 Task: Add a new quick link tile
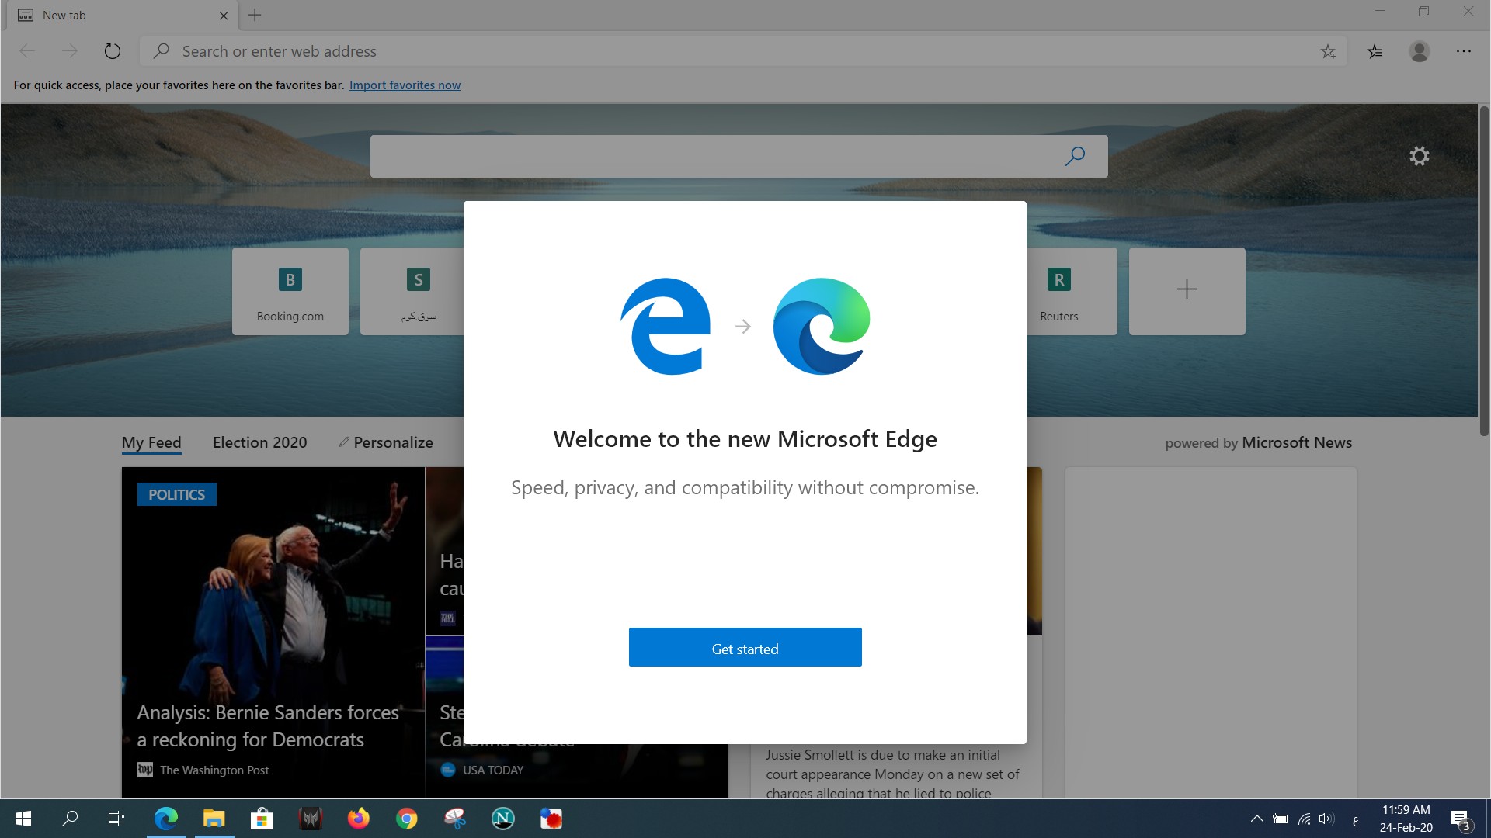click(x=1187, y=291)
